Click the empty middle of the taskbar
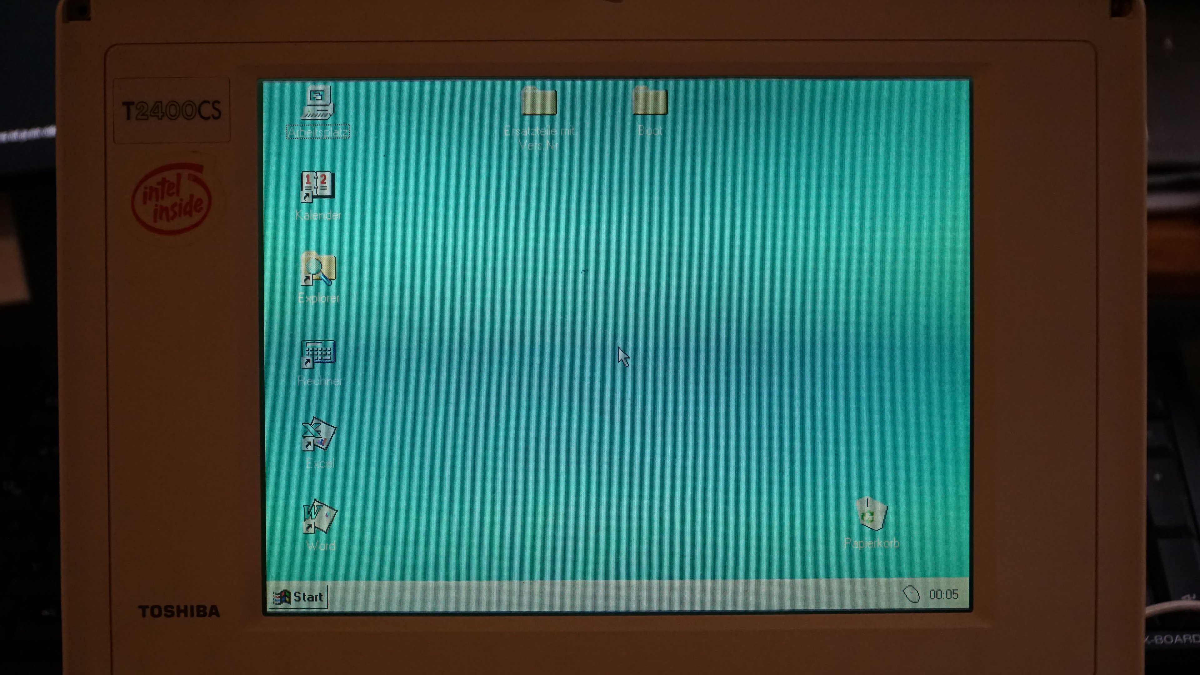This screenshot has width=1200, height=675. click(x=606, y=596)
